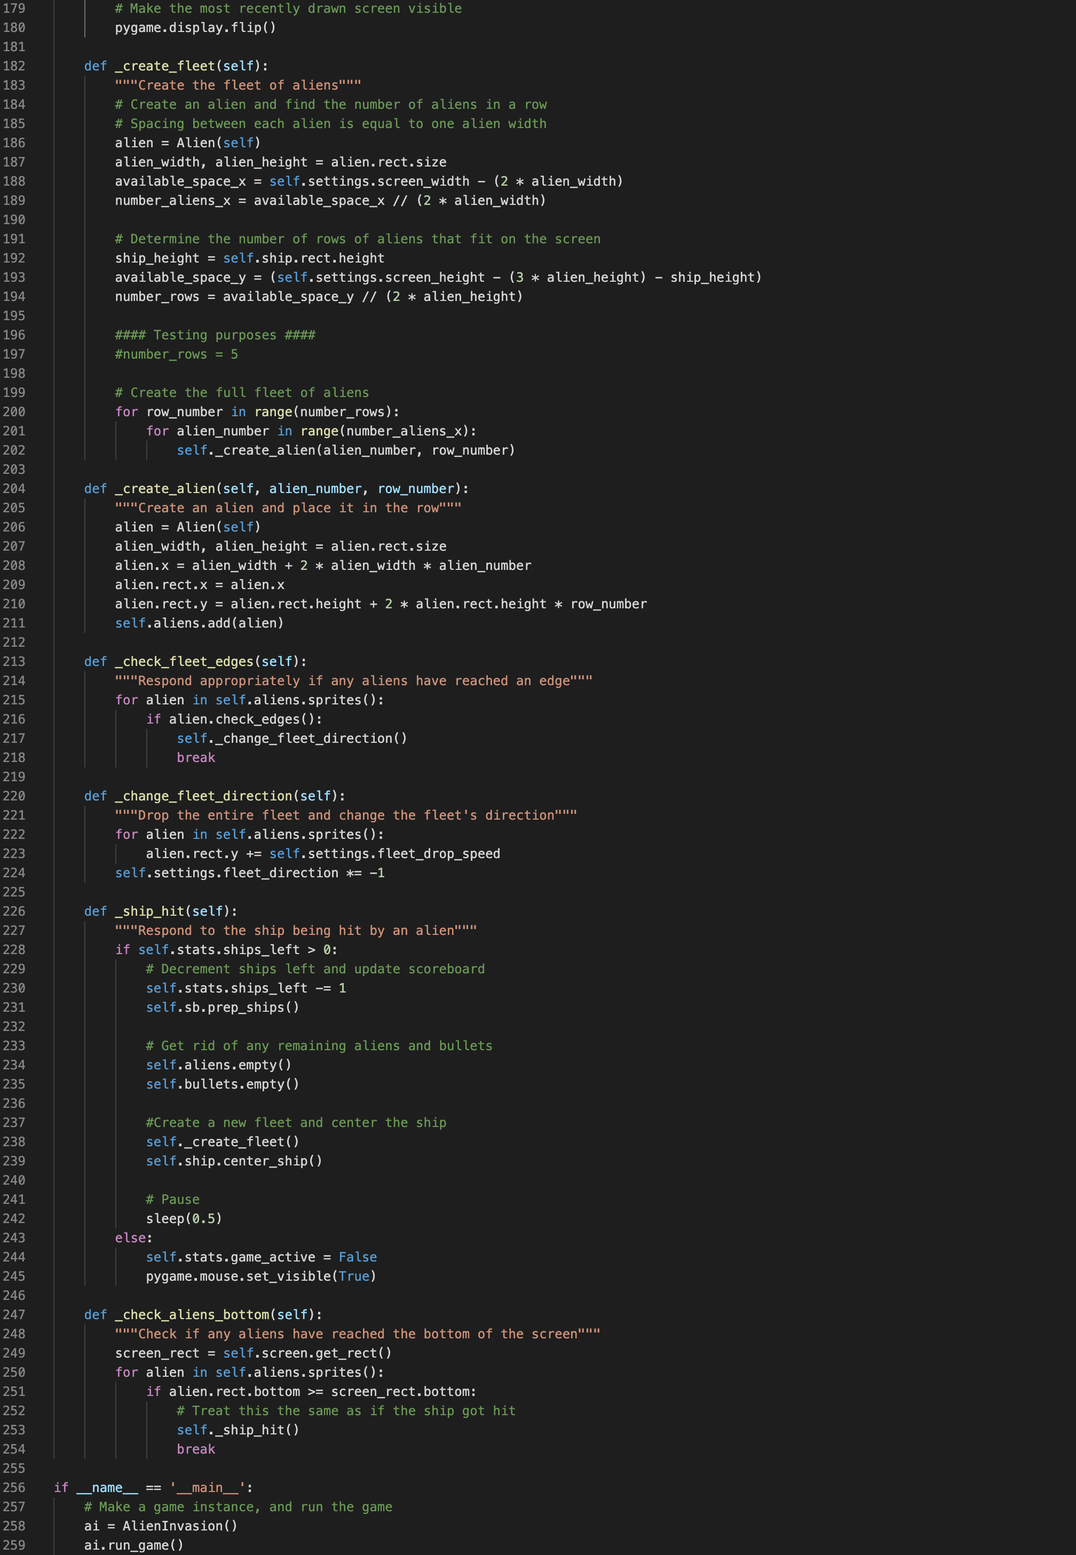Viewport: 1076px width, 1555px height.
Task: Click 'ai.run_game()' line
Action: [x=133, y=1545]
